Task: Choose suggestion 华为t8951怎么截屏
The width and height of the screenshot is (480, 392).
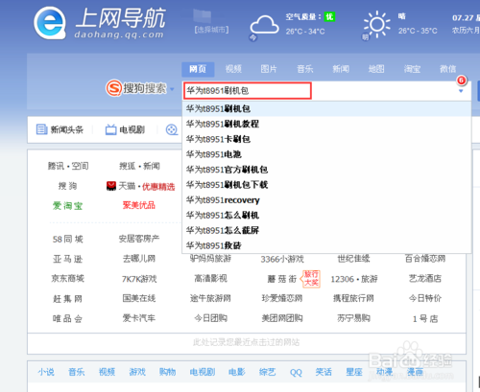Action: click(326, 230)
